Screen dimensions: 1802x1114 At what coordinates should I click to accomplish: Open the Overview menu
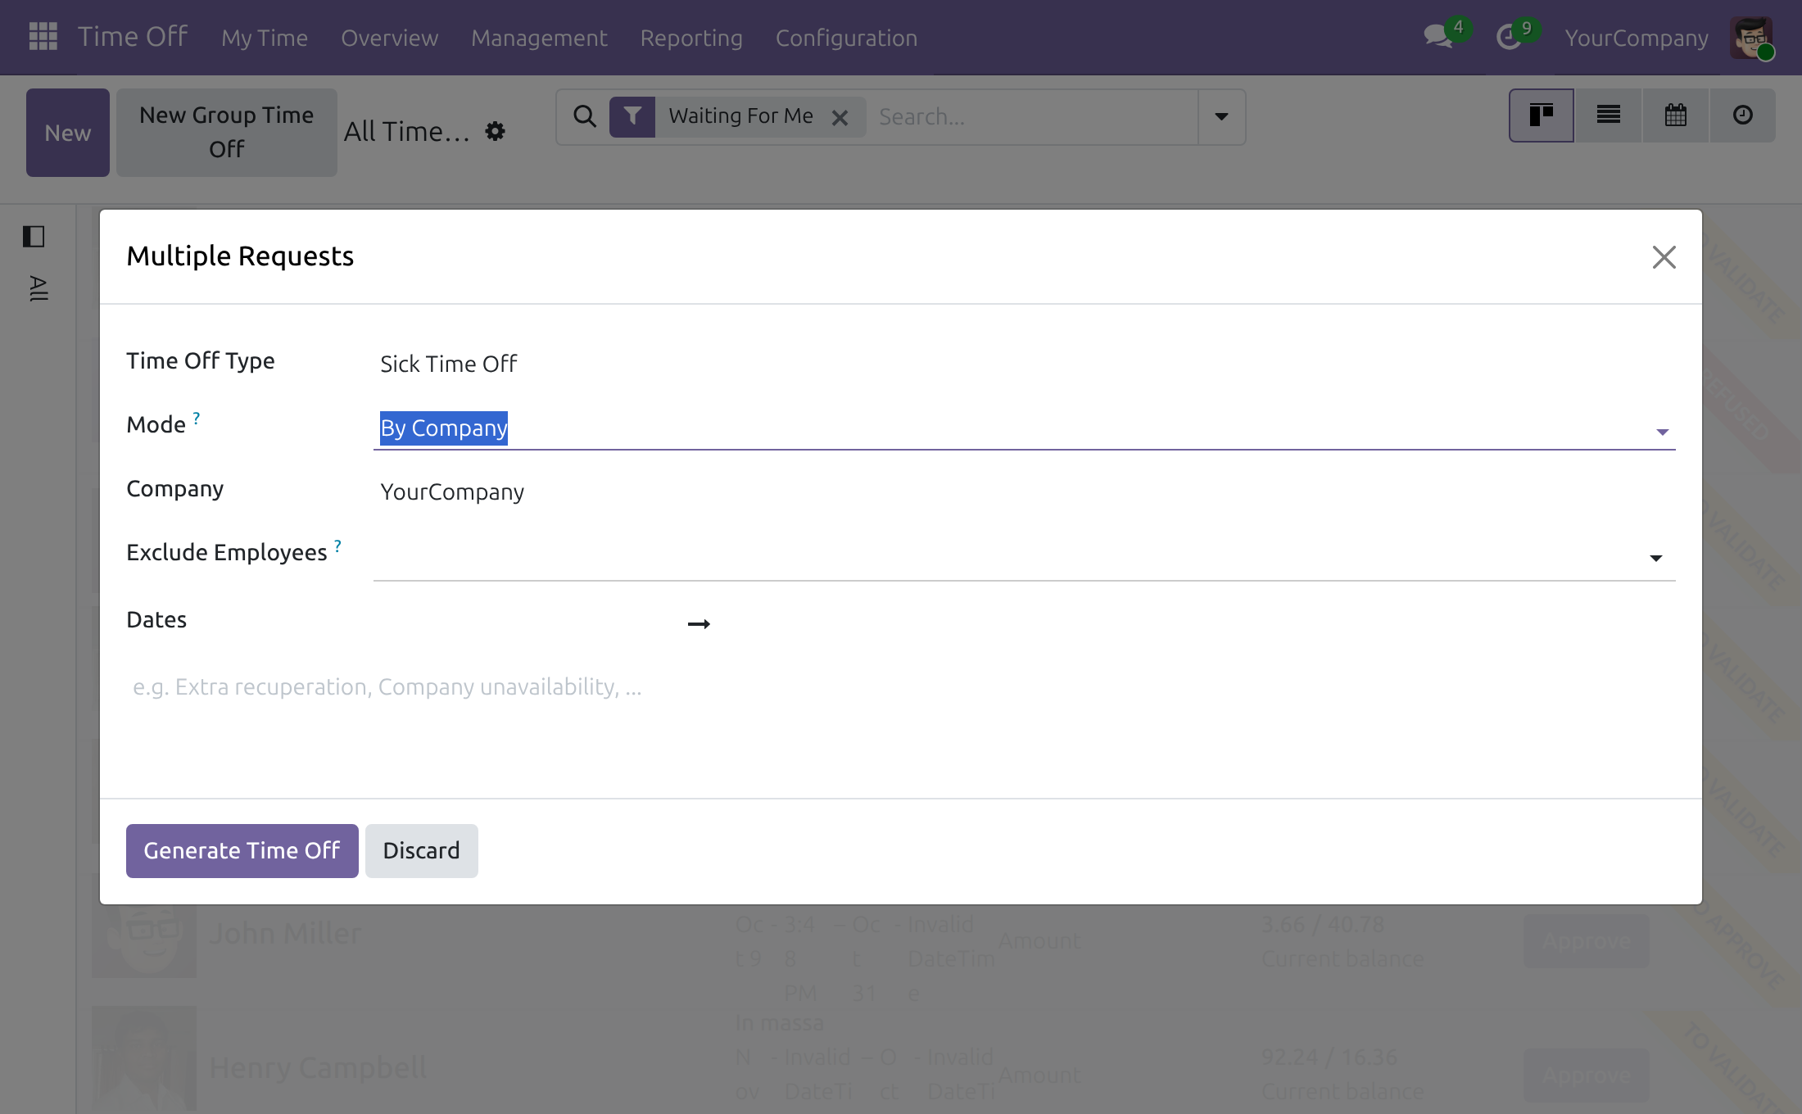(390, 38)
